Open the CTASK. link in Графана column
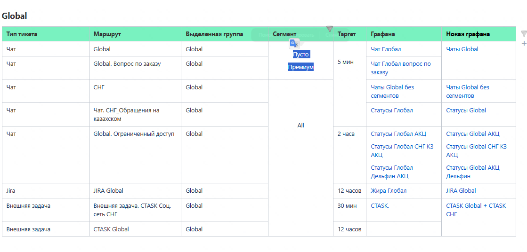Viewport: 527px width, 252px height. pos(380,206)
